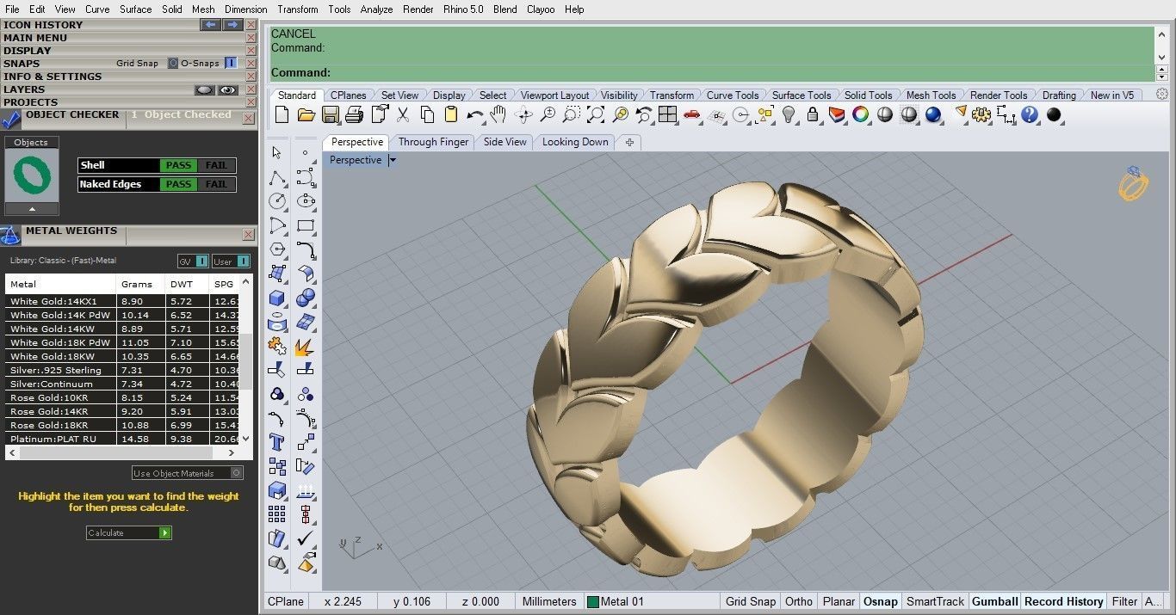Image resolution: width=1176 pixels, height=615 pixels.
Task: Activate the Pan hand tool
Action: (498, 114)
